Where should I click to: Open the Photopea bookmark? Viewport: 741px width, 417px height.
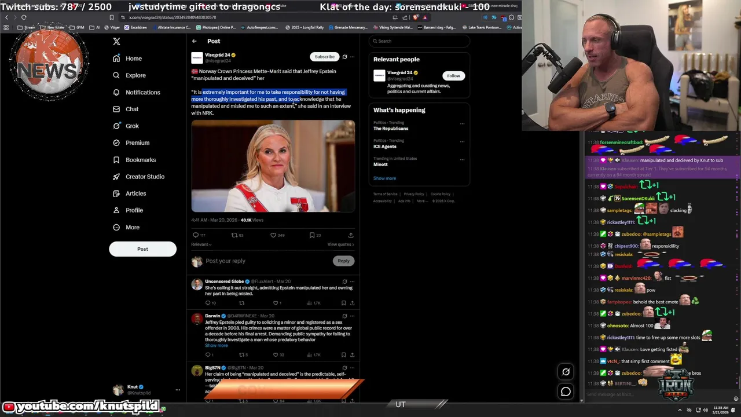pyautogui.click(x=215, y=27)
